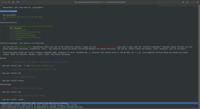Image resolution: width=200 pixels, height=109 pixels.
Task: Click the 'Pfeiltasten: Auf/Ab' help line
Action: click(40, 105)
